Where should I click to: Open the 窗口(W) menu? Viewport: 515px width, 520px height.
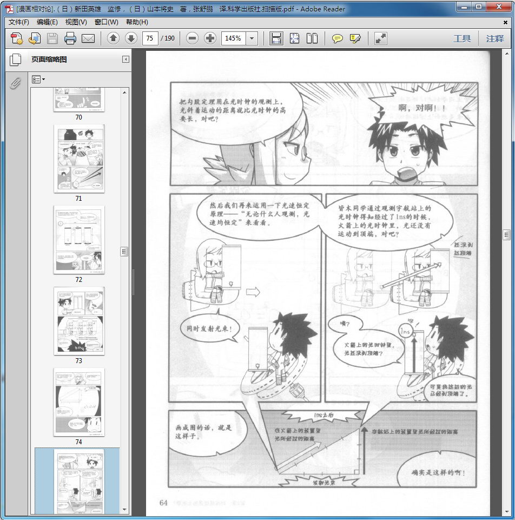(x=106, y=22)
